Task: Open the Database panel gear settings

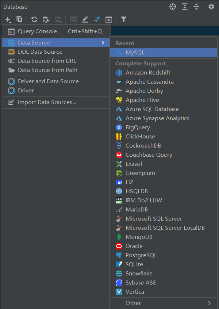Action: pyautogui.click(x=211, y=7)
